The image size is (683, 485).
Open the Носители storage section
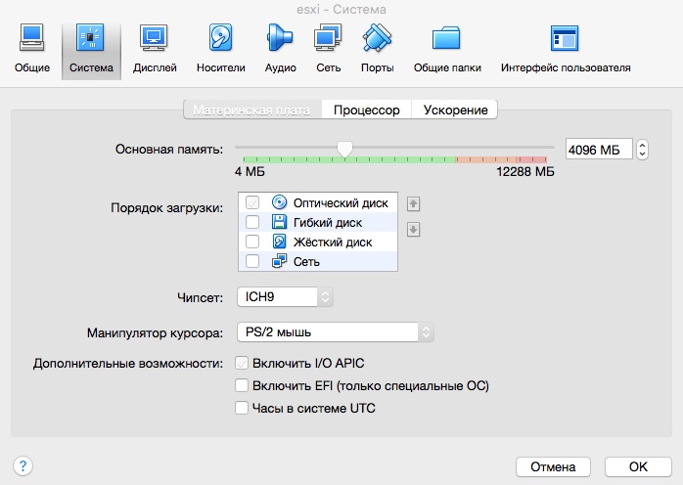220,49
